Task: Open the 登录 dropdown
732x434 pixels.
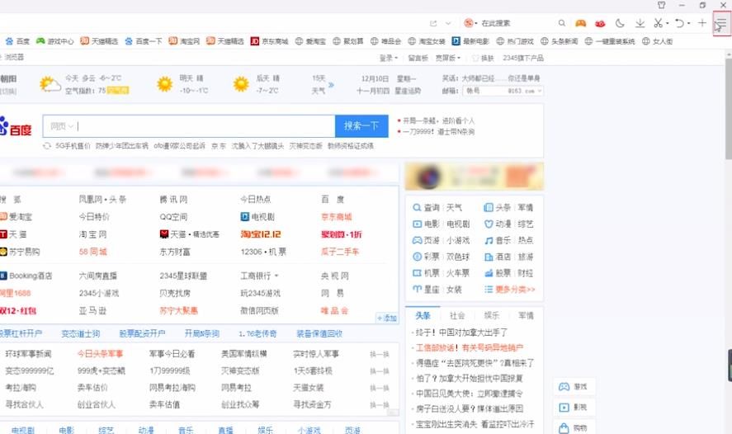Action: (x=389, y=58)
